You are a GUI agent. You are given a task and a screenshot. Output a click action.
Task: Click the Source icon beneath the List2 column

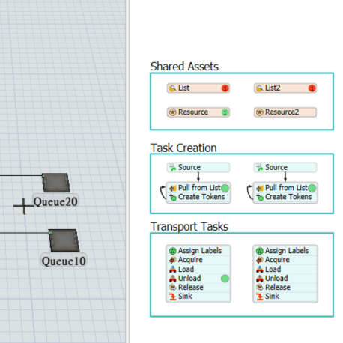coord(259,167)
